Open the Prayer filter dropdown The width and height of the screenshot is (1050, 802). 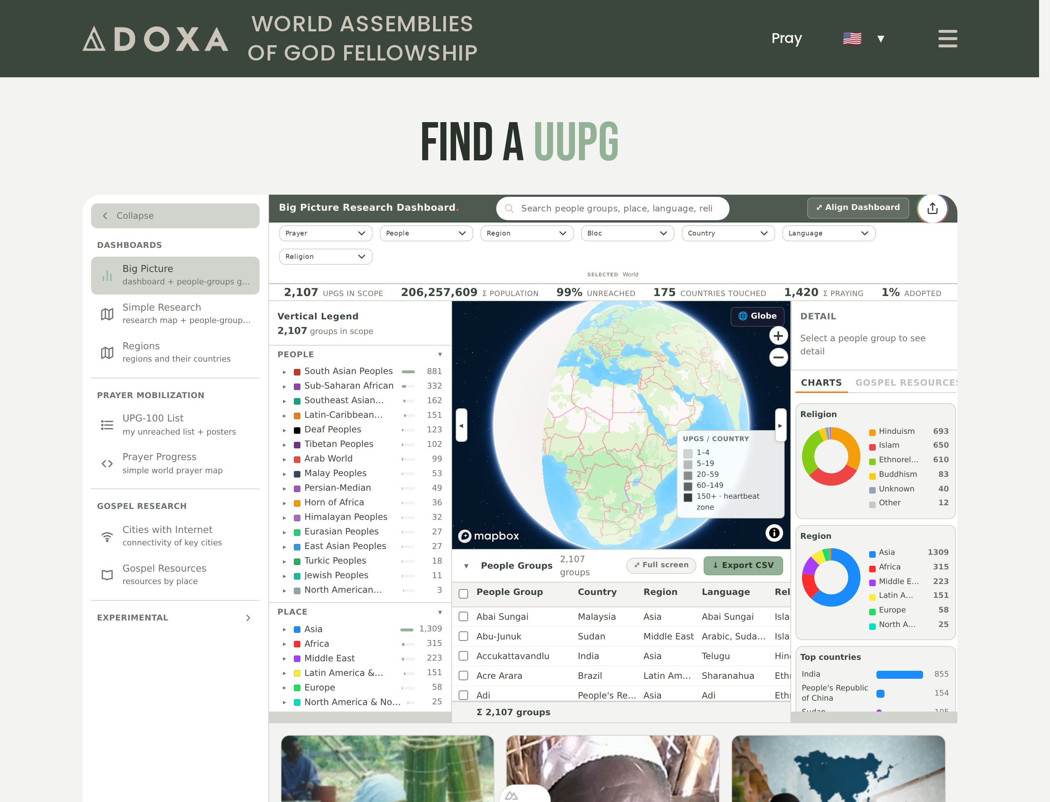pos(326,233)
